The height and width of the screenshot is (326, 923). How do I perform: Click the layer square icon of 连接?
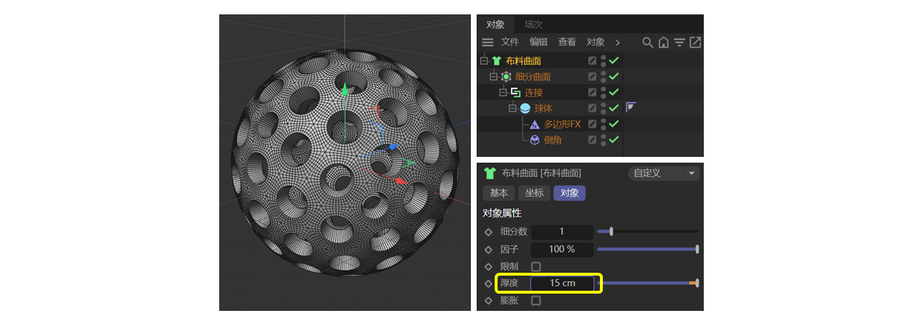(x=592, y=93)
